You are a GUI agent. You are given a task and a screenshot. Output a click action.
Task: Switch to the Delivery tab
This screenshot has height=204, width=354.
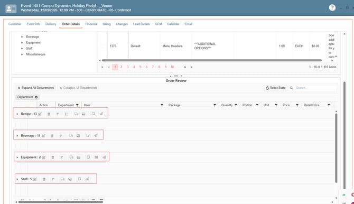click(51, 24)
